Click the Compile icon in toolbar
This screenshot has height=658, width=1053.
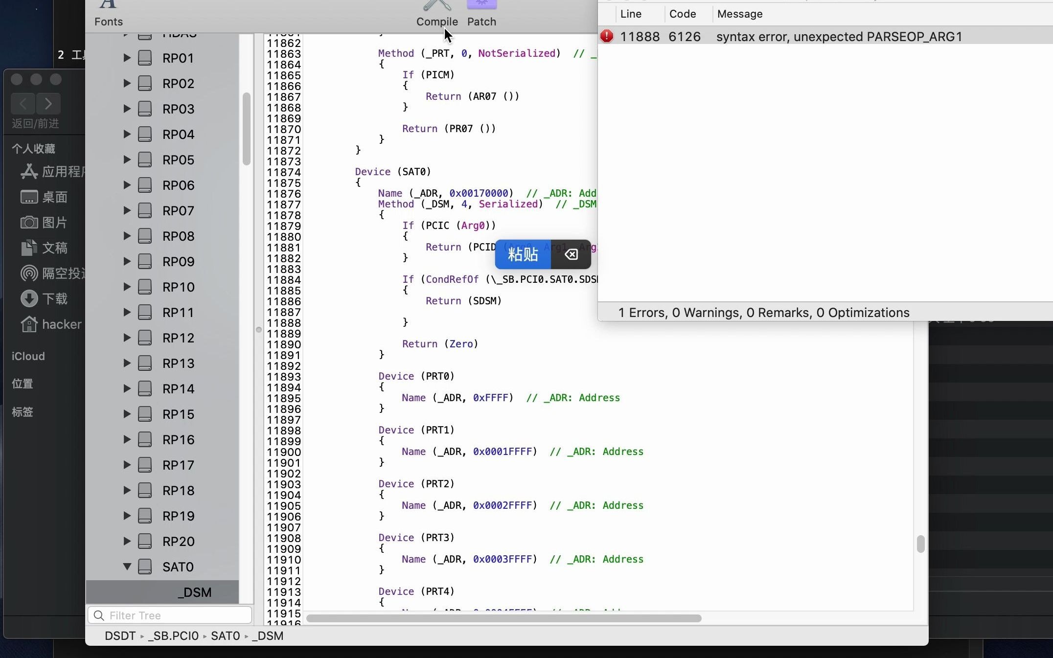[437, 7]
